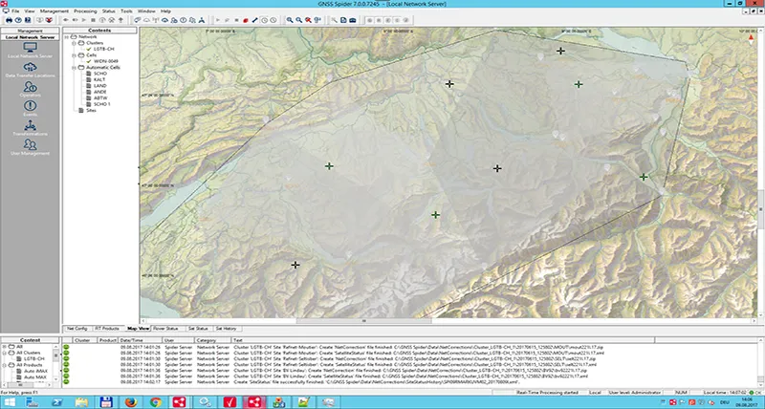Screen dimensions: 765x409
Task: Click the Operators sidebar icon
Action: point(30,89)
